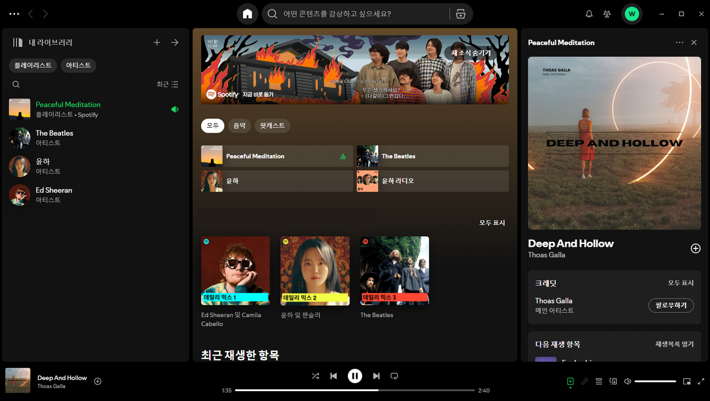Click Deep And Hollow title in player bar

click(x=62, y=378)
